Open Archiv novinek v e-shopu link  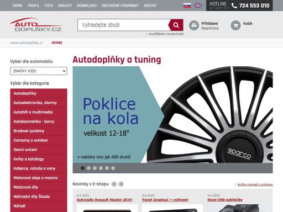point(255,184)
